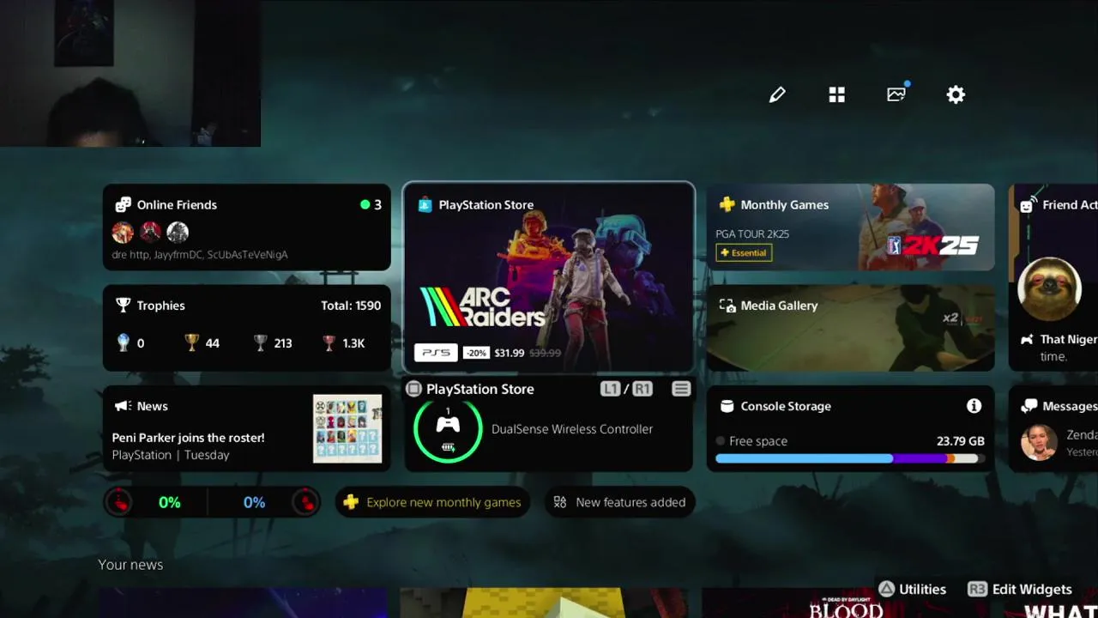The width and height of the screenshot is (1098, 618).
Task: Open the Trophies widget
Action: pyautogui.click(x=247, y=327)
